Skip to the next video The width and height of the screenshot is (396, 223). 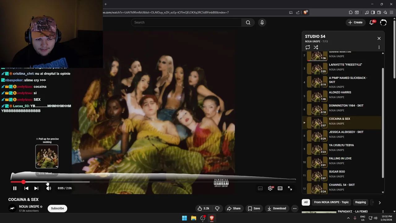click(36, 188)
